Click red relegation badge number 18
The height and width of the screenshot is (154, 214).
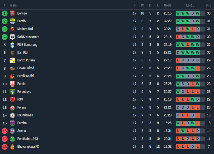(5, 147)
